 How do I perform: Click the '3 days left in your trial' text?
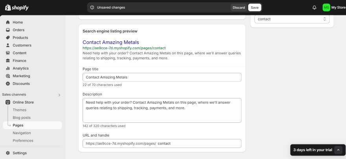click(x=313, y=150)
